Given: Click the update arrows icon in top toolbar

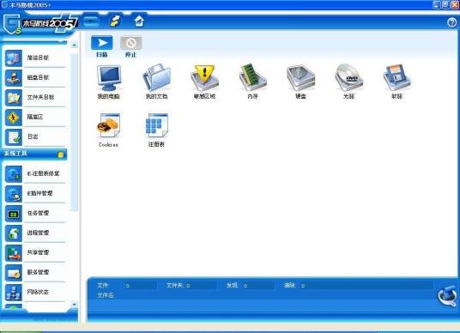Looking at the screenshot, I should click(x=115, y=21).
